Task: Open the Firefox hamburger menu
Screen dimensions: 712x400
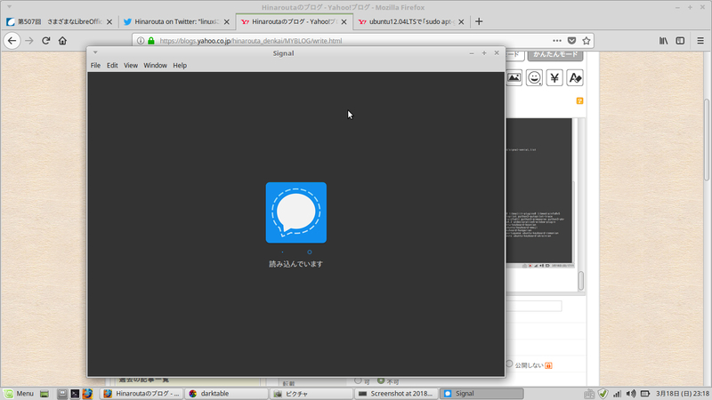Action: pos(700,41)
